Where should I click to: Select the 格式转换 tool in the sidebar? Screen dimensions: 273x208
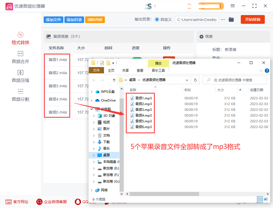(20, 38)
